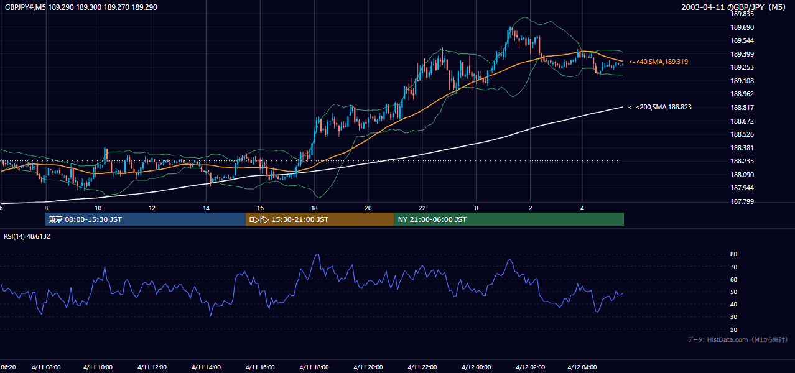Image resolution: width=795 pixels, height=373 pixels.
Task: Click the RSI(14) 48.6132 indicator label
Action: [x=27, y=236]
